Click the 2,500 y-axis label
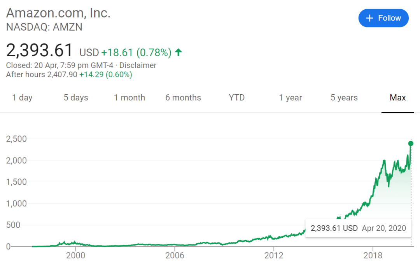 point(16,139)
